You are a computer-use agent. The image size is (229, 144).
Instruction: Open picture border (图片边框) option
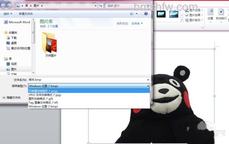(194, 10)
